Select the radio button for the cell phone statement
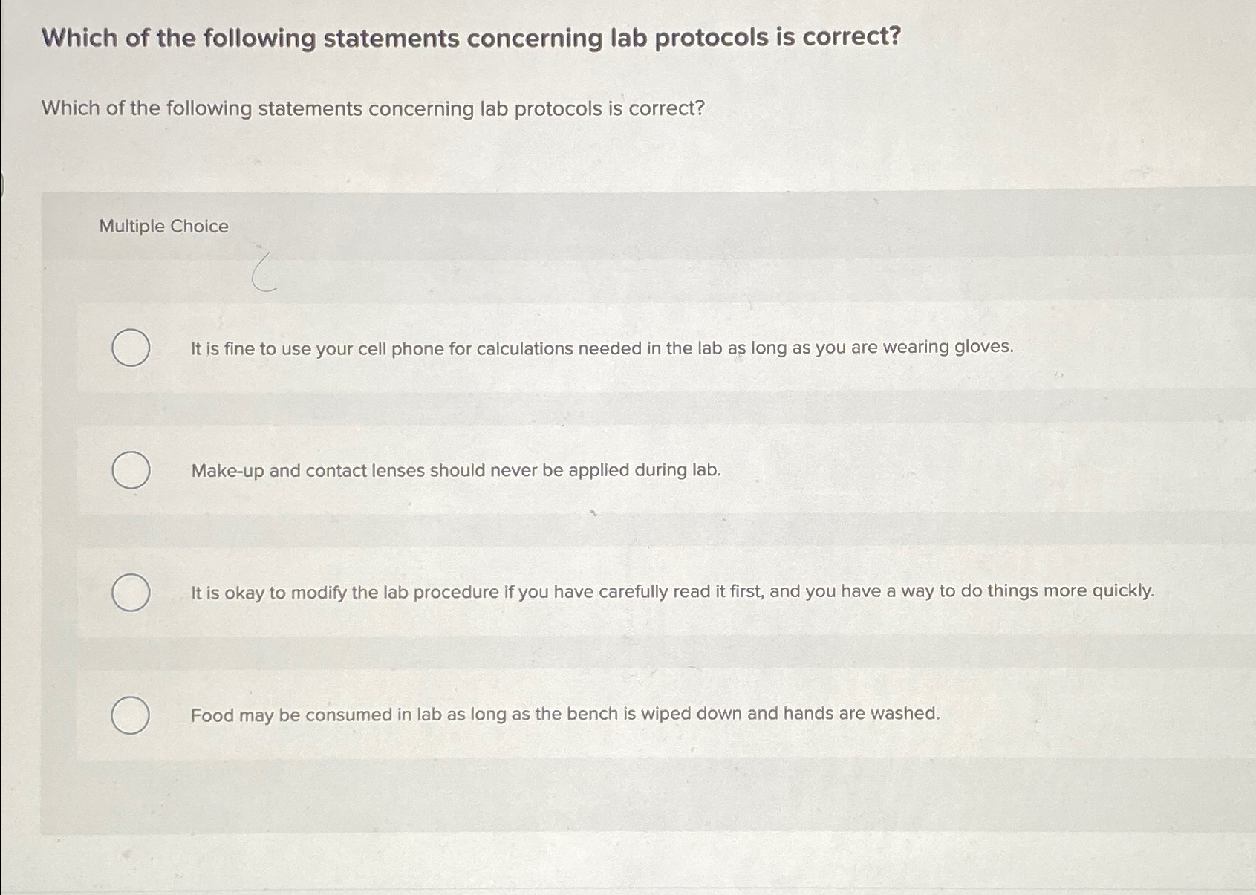The image size is (1256, 895). point(130,348)
